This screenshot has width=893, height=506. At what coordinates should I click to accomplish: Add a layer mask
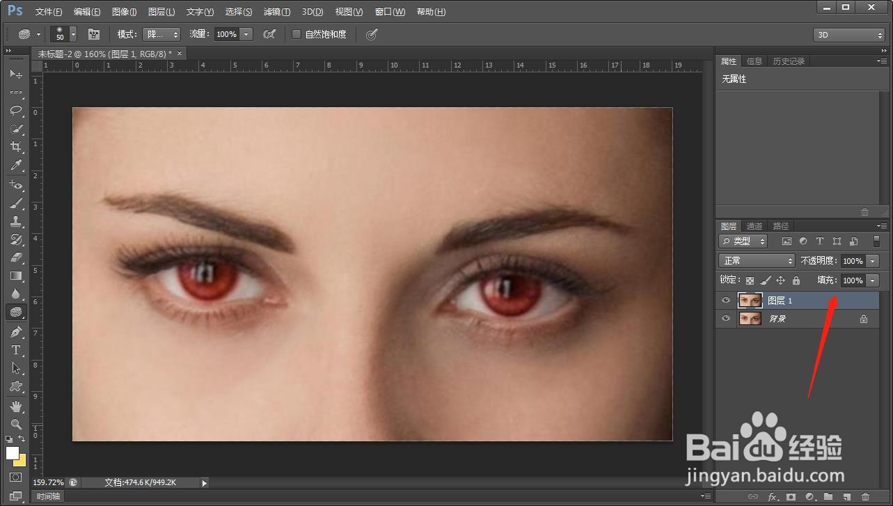click(791, 497)
